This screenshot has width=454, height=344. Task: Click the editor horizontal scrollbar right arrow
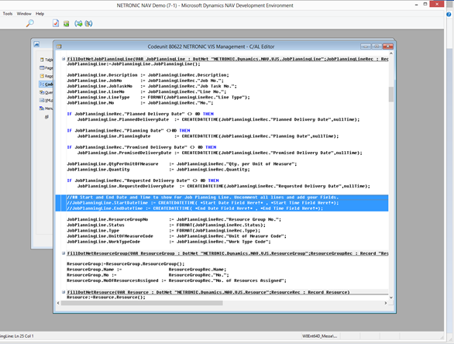pyautogui.click(x=386, y=303)
